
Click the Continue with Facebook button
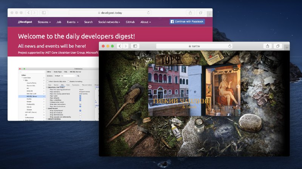pyautogui.click(x=187, y=22)
